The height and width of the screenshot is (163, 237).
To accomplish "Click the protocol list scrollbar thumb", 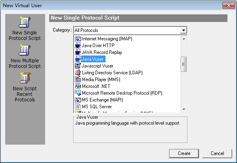I will pos(183,64).
